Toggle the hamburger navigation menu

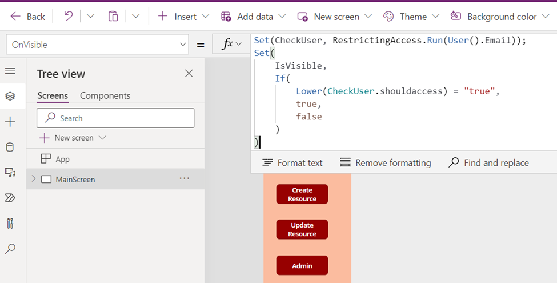click(10, 71)
